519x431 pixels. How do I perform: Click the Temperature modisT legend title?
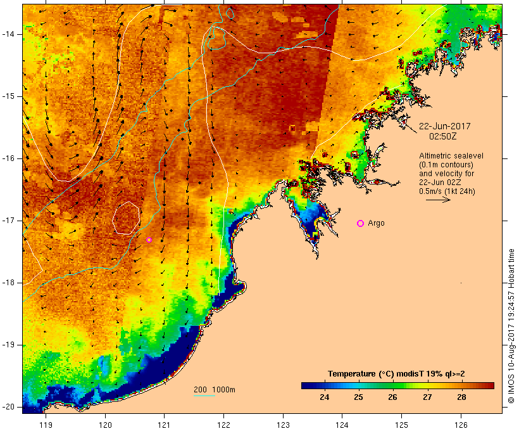tap(396, 374)
